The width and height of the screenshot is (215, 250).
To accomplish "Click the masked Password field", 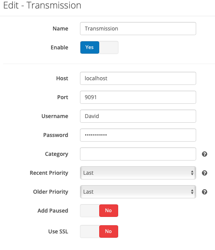I will pyautogui.click(x=138, y=135).
